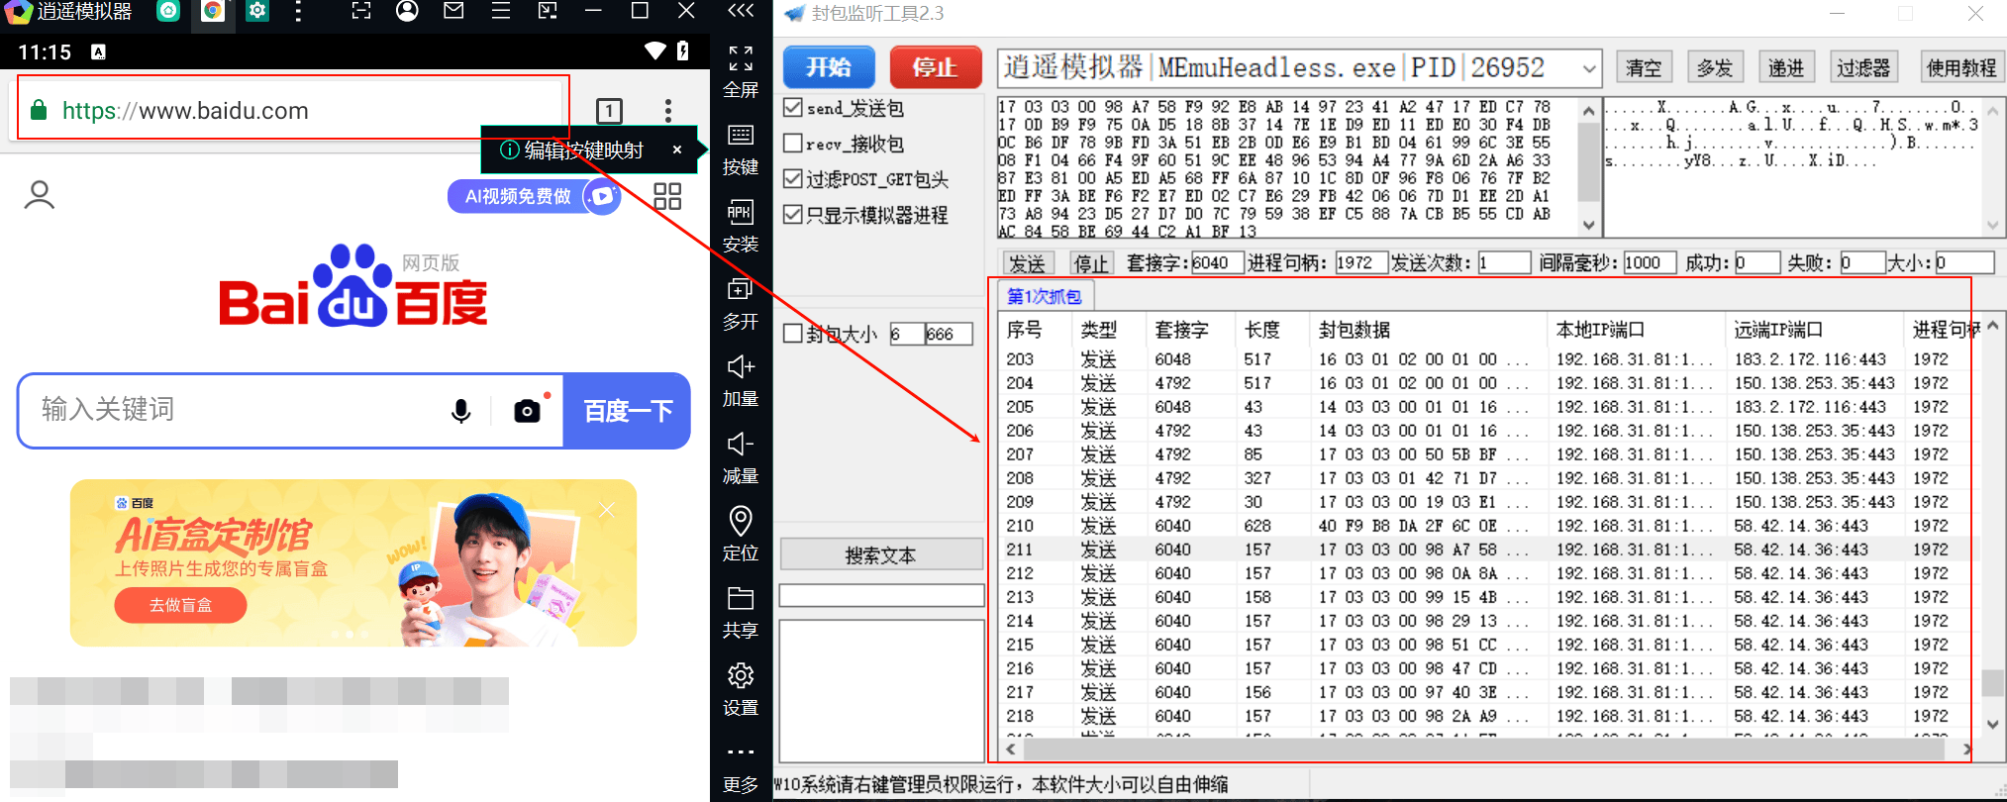Open the location (定位) tool
Image resolution: width=2007 pixels, height=802 pixels.
(x=740, y=536)
